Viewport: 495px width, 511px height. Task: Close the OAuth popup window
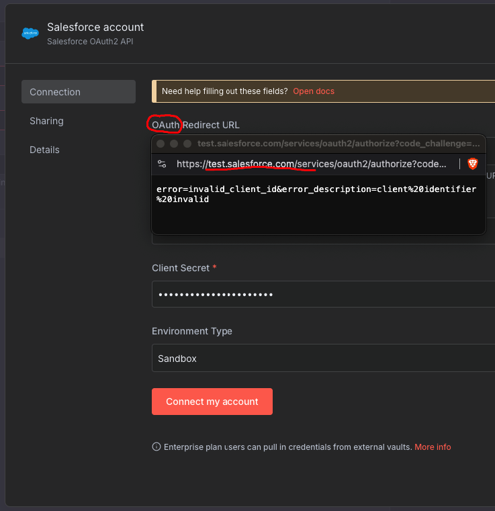click(x=161, y=144)
